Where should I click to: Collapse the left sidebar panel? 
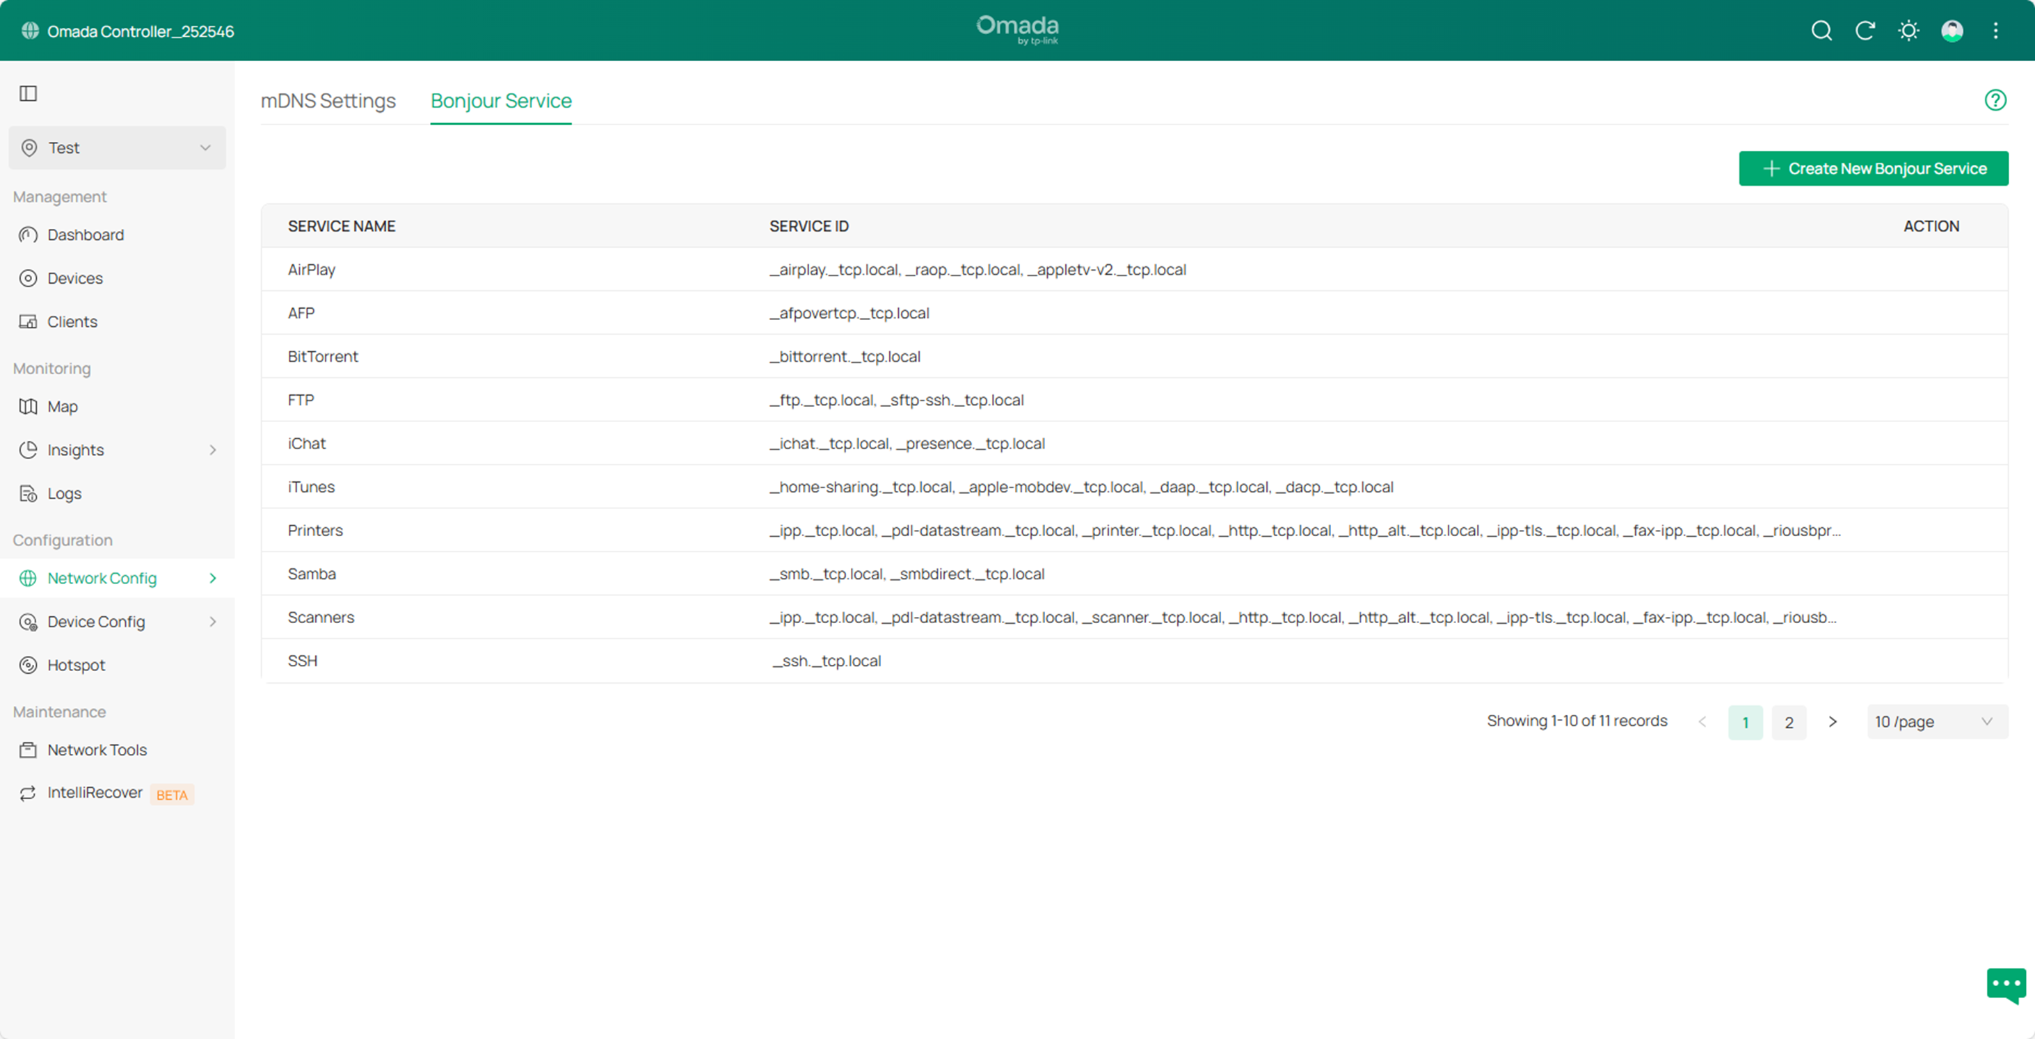[29, 93]
